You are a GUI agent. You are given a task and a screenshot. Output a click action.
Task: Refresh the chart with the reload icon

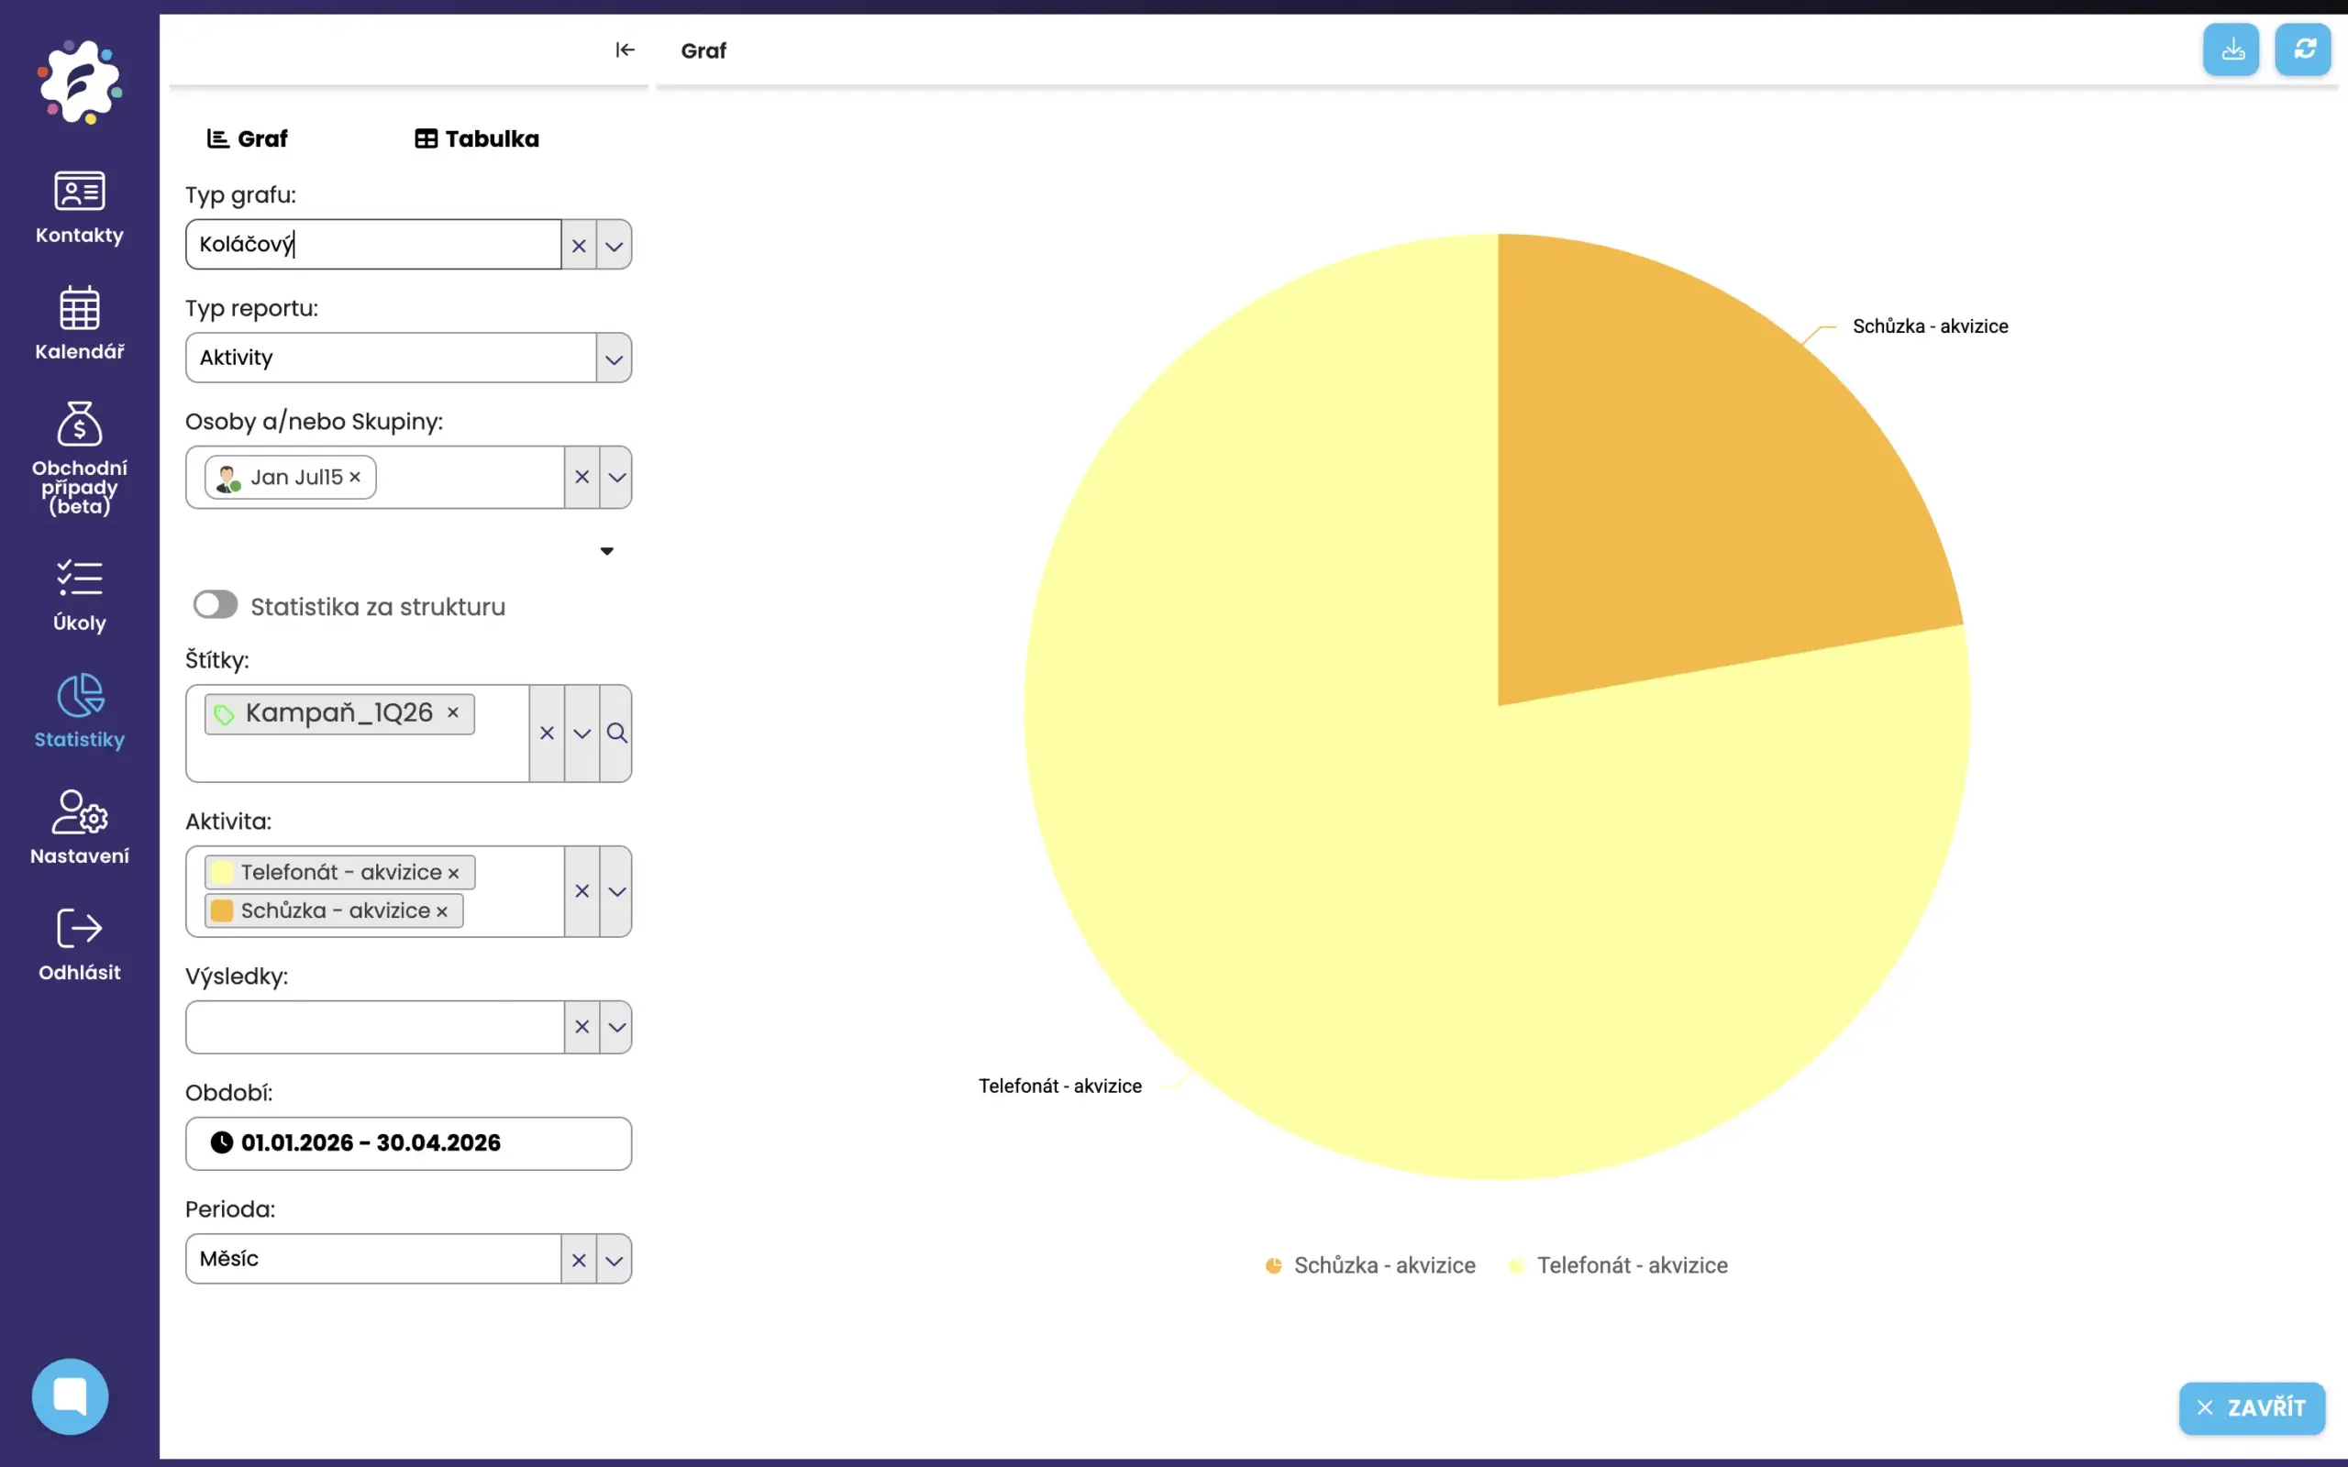click(x=2303, y=50)
